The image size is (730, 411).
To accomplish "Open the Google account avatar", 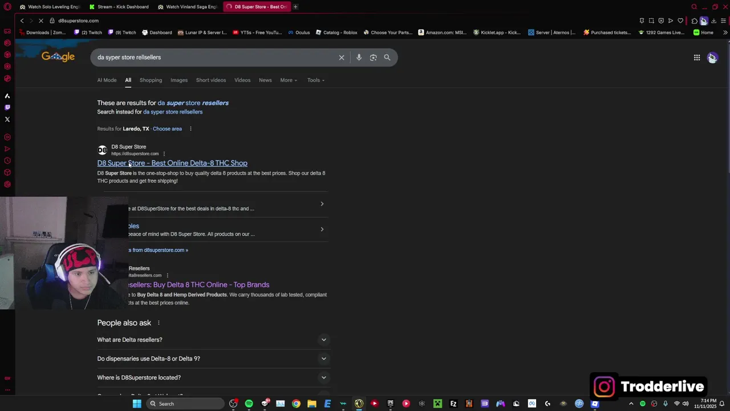I will pos(712,57).
